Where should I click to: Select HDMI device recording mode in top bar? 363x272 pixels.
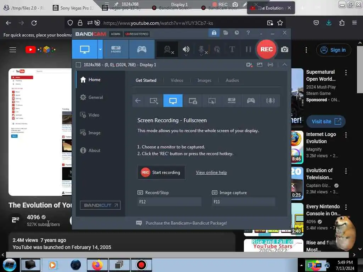116,49
